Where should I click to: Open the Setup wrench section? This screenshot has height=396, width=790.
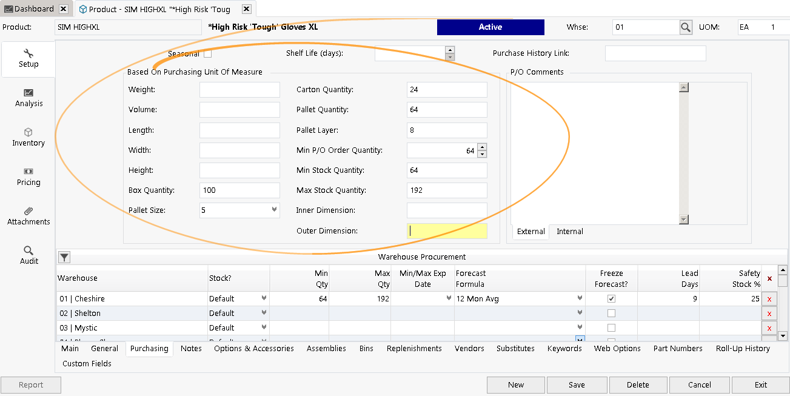pyautogui.click(x=28, y=58)
